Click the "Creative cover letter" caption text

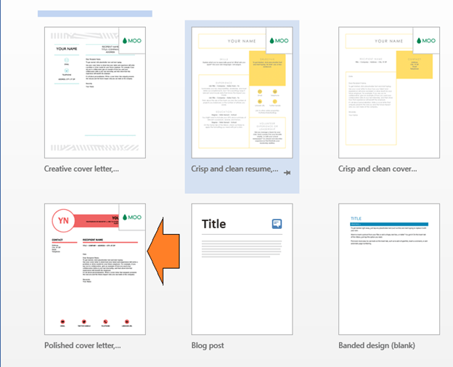pyautogui.click(x=81, y=169)
